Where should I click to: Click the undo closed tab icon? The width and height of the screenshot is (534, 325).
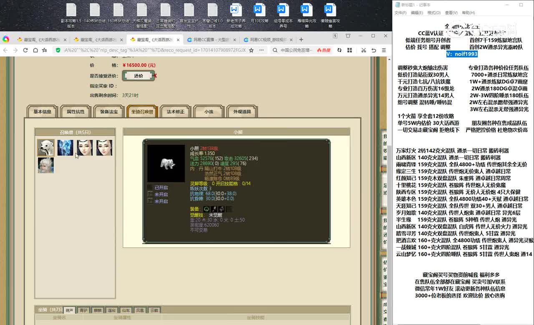coord(374,50)
